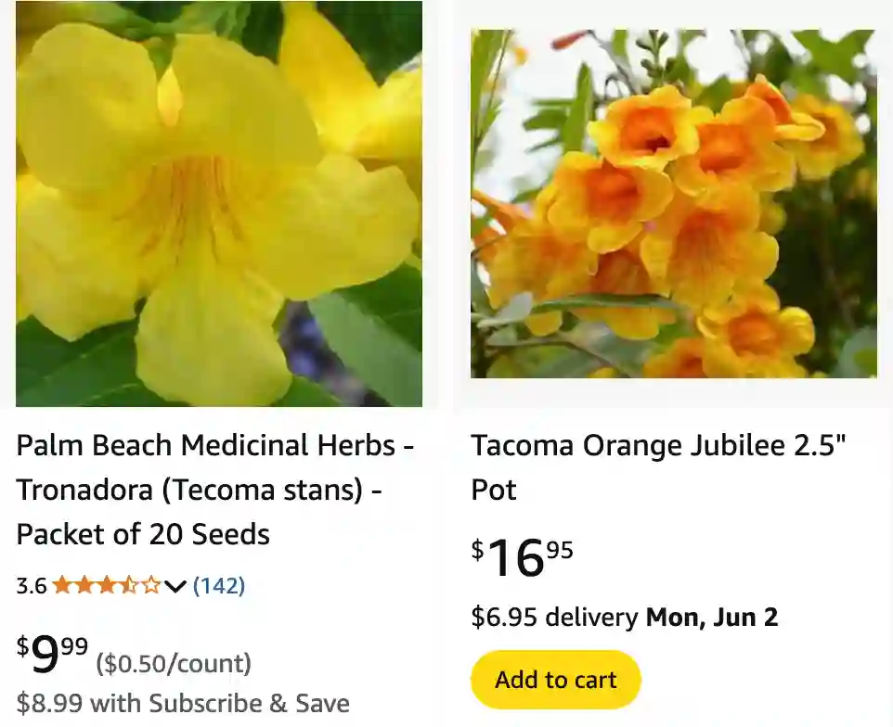Click the half-filled fourth rating star
893x727 pixels.
pyautogui.click(x=129, y=585)
